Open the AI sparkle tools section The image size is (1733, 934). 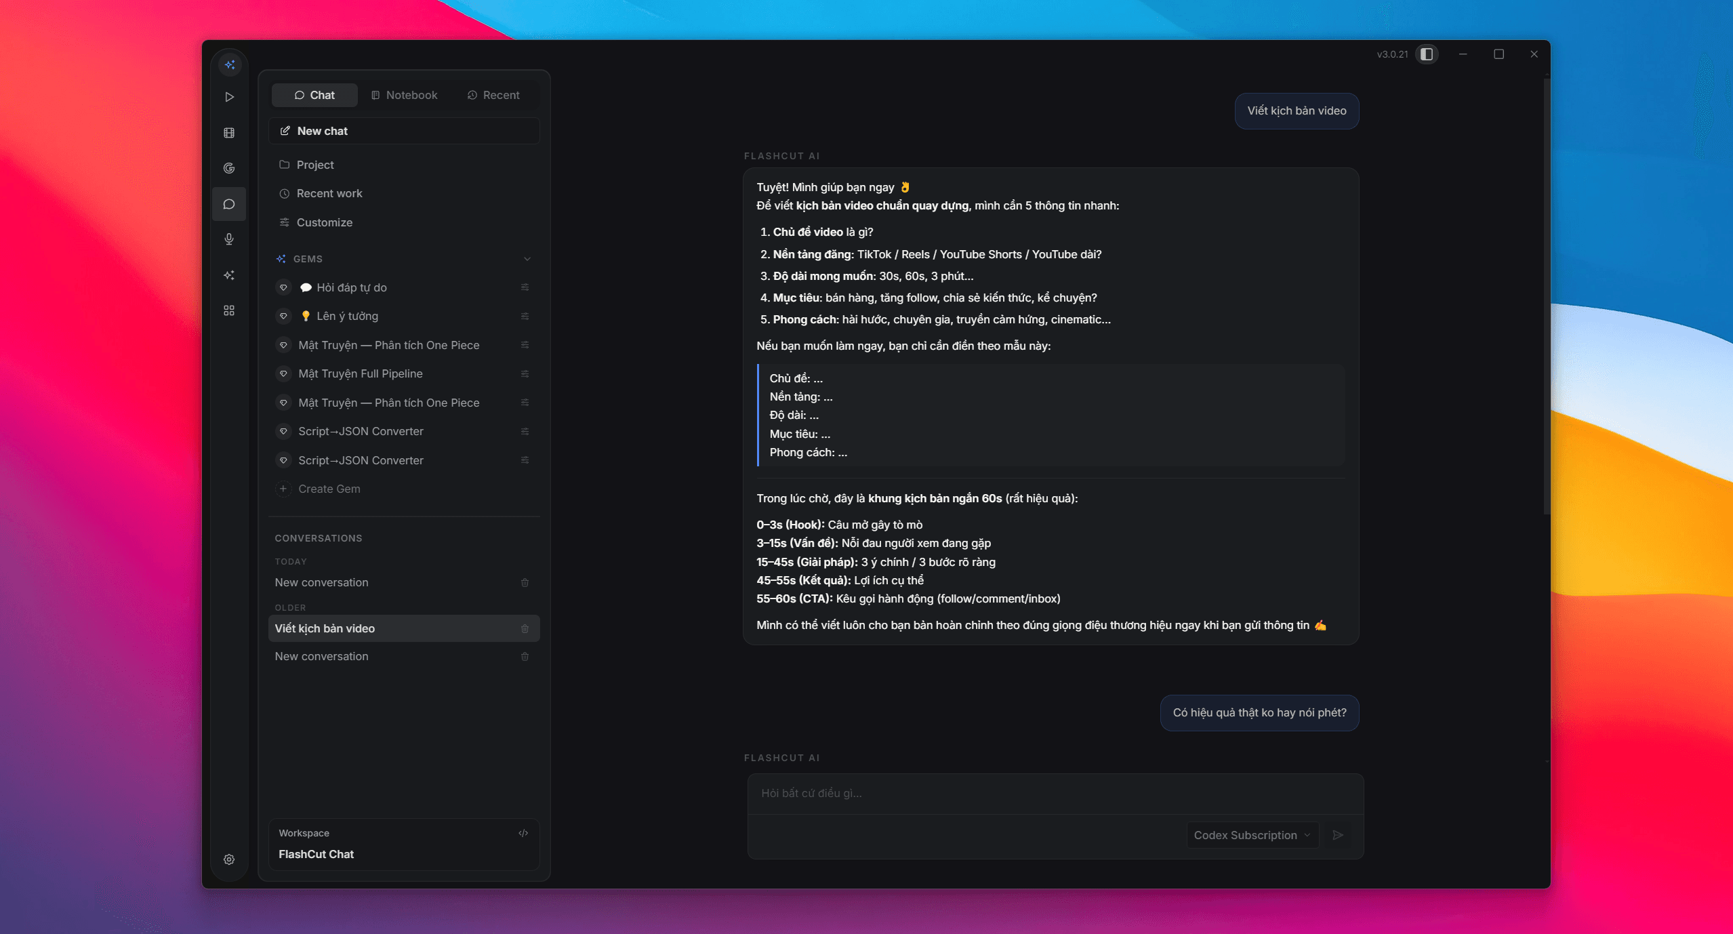coord(229,275)
